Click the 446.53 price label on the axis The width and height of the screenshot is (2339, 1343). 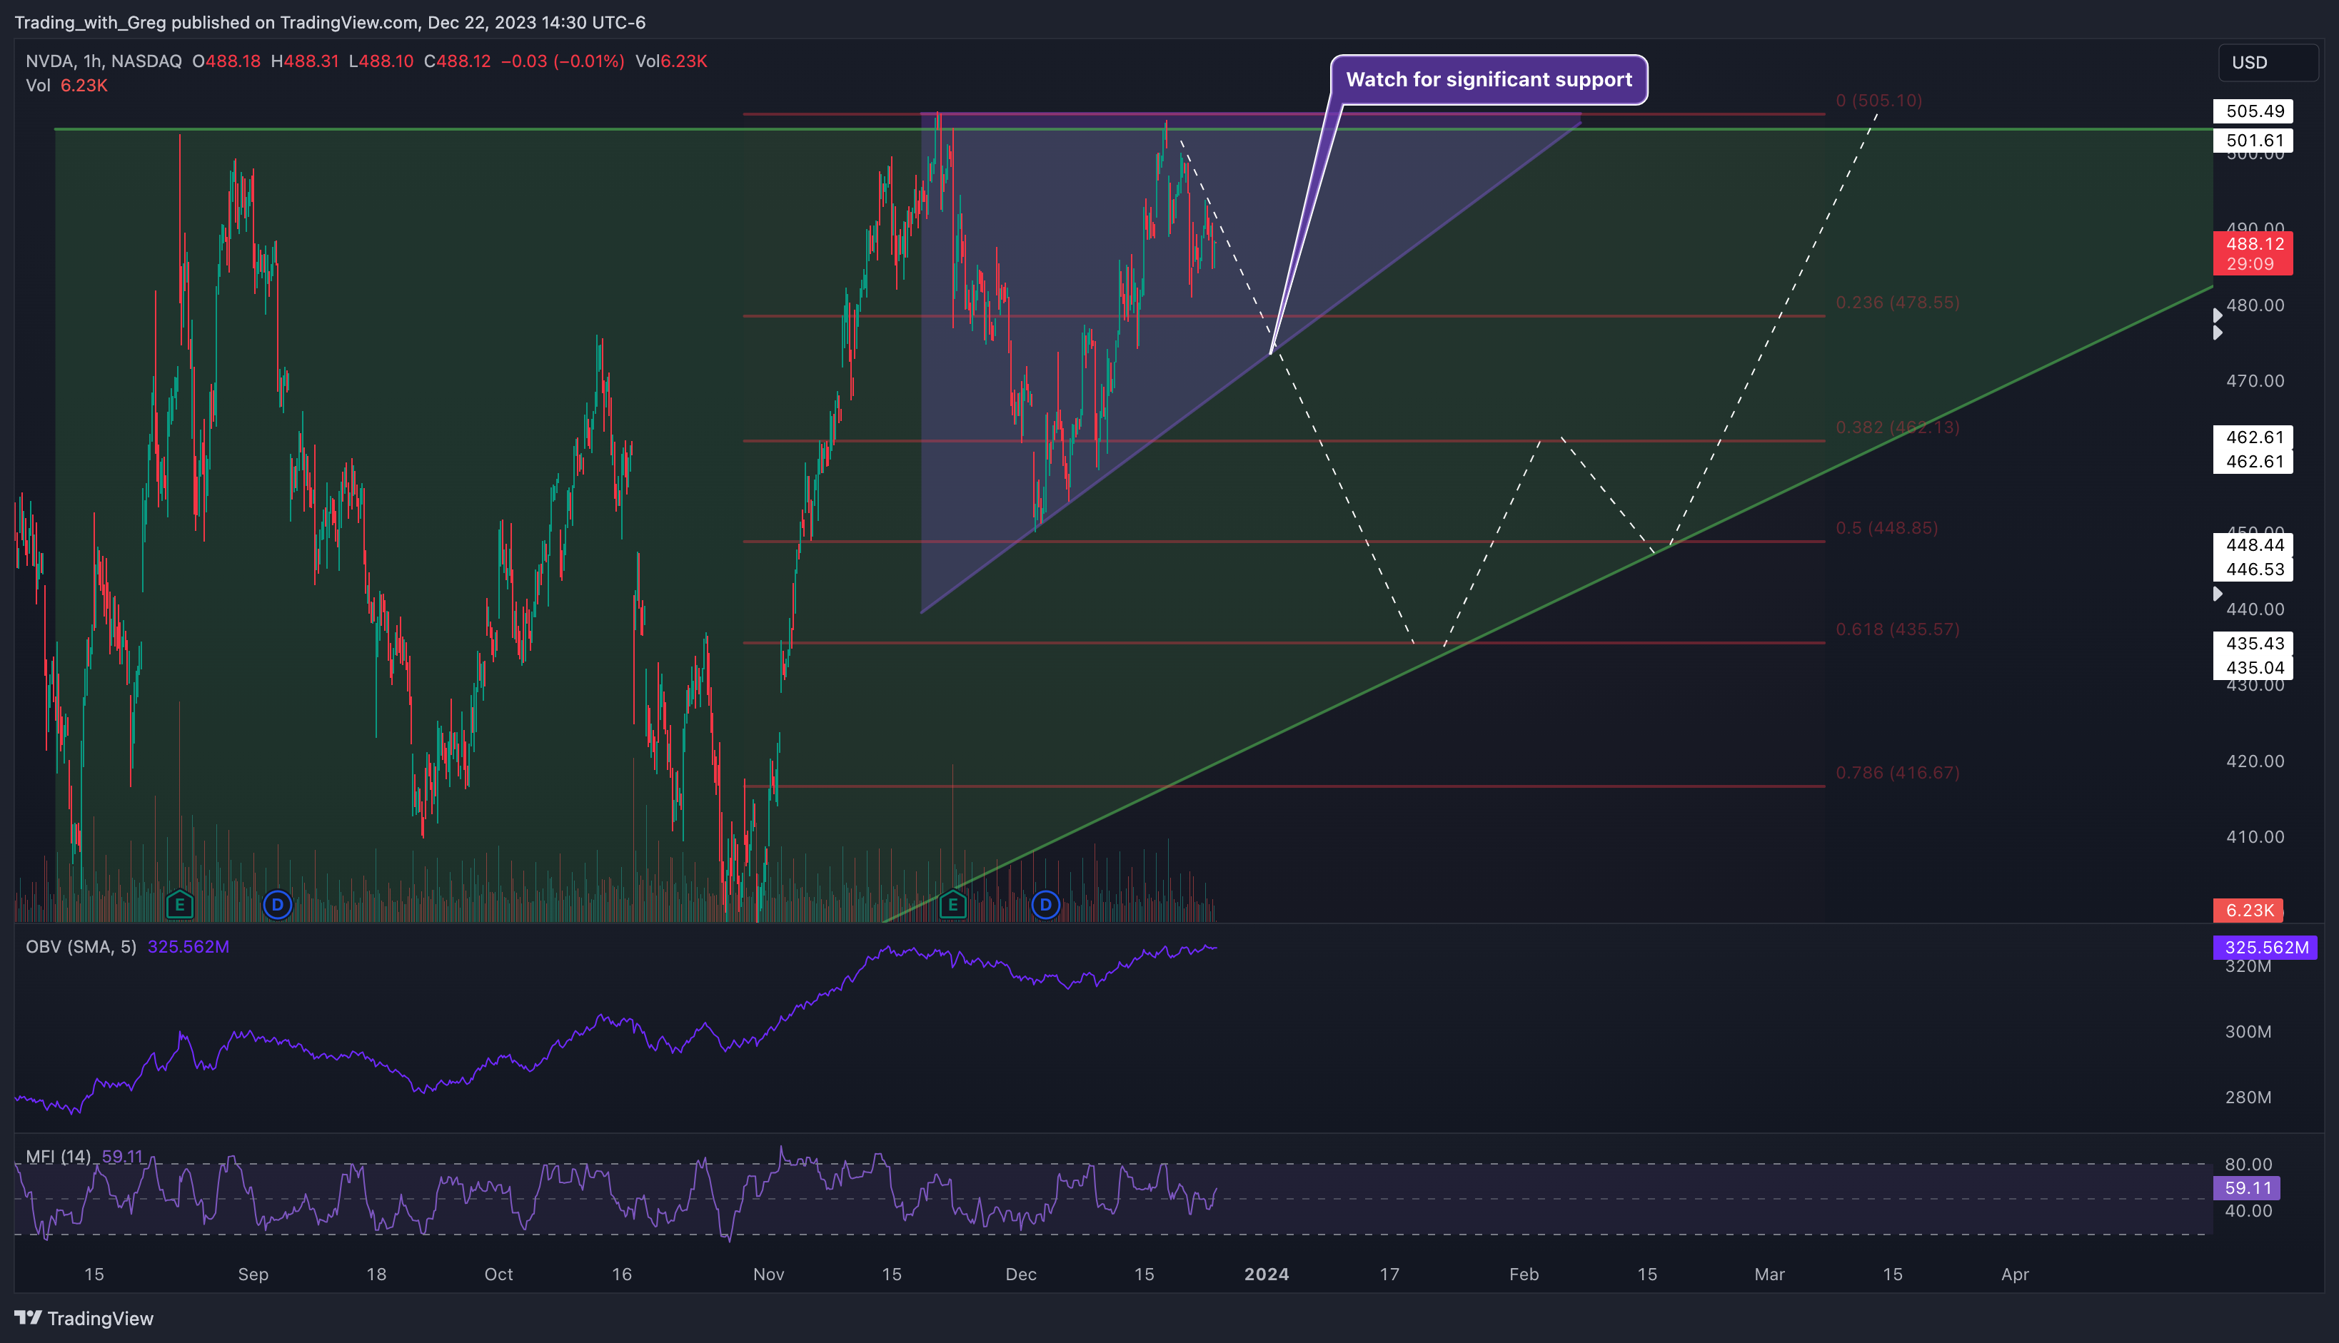2253,569
